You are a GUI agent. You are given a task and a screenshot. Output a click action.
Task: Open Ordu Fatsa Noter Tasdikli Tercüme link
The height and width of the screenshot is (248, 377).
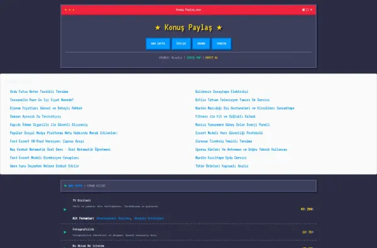(39, 92)
